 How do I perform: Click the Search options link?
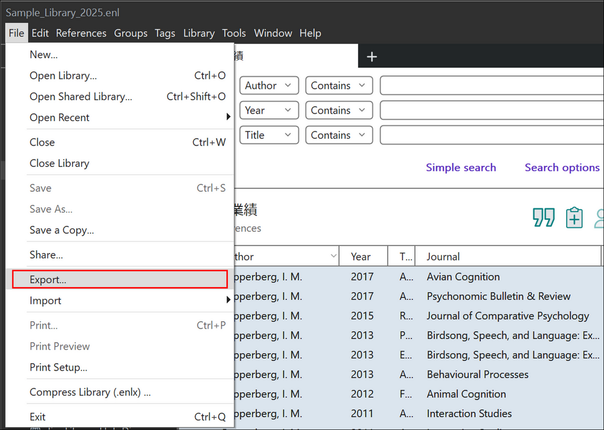[x=562, y=167]
